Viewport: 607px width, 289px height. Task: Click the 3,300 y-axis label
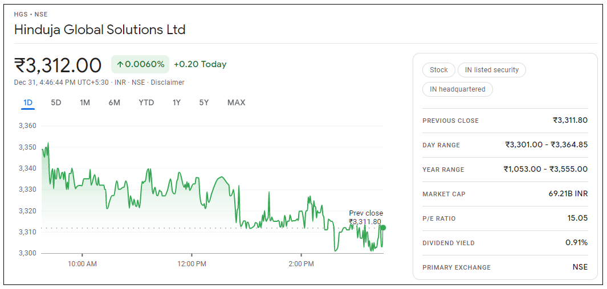pos(27,254)
